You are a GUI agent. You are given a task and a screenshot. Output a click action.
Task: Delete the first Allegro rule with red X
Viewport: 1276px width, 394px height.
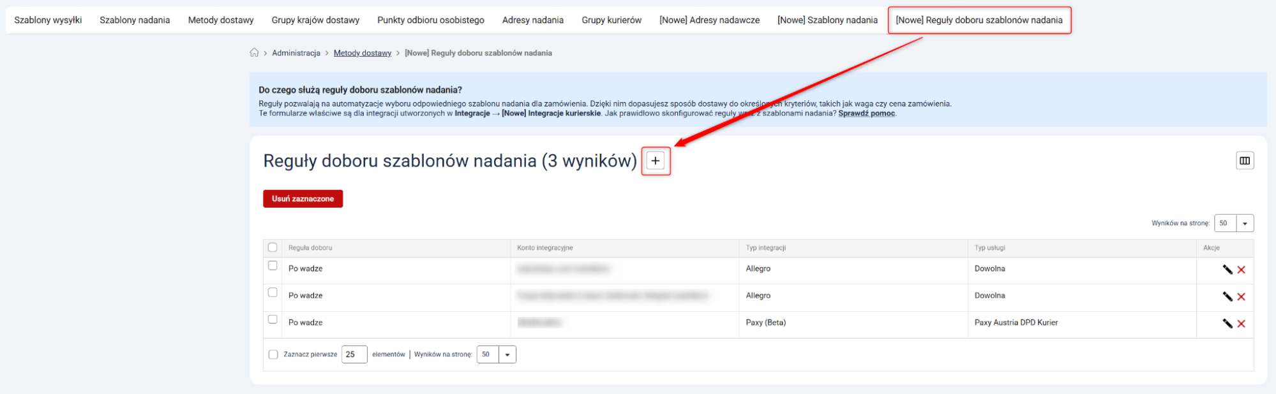coord(1242,270)
